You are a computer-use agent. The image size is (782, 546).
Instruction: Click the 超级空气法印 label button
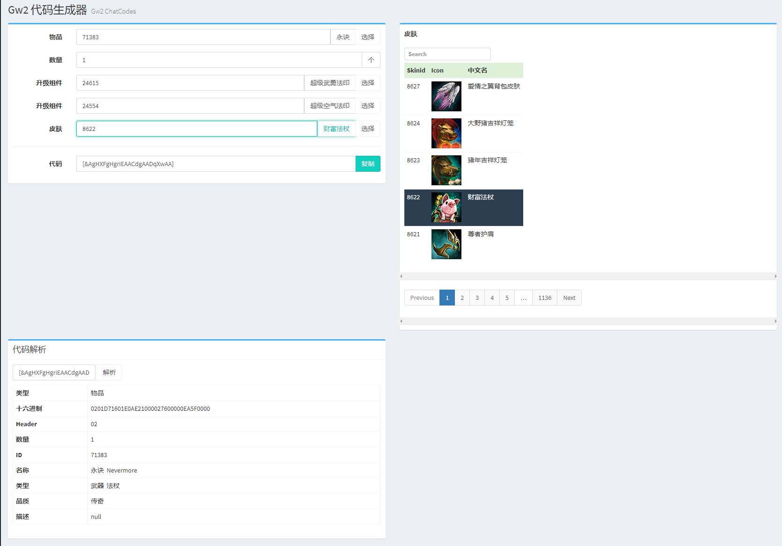click(330, 106)
